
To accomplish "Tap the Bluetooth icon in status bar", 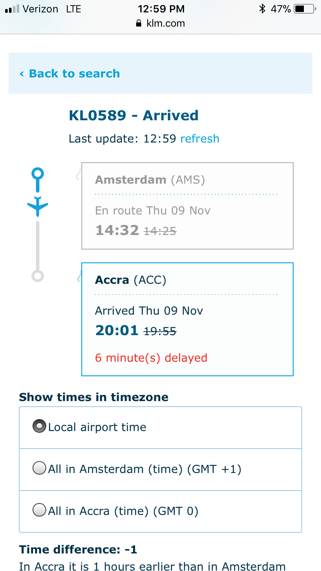I will click(x=262, y=9).
